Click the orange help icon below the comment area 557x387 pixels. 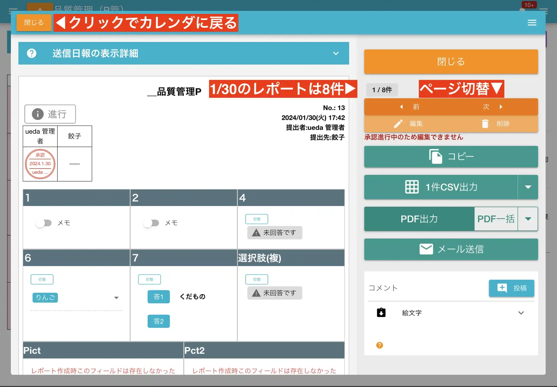coord(379,345)
